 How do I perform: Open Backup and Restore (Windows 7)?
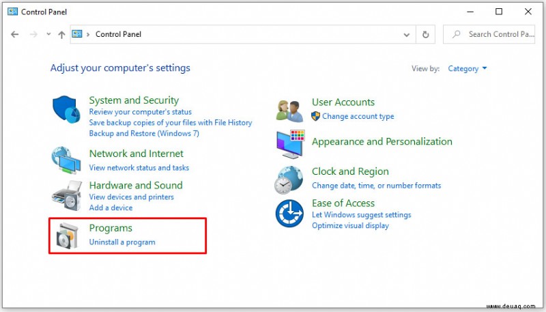coord(144,133)
